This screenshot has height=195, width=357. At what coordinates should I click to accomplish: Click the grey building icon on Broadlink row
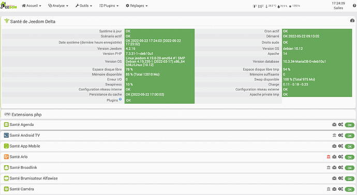329,168
